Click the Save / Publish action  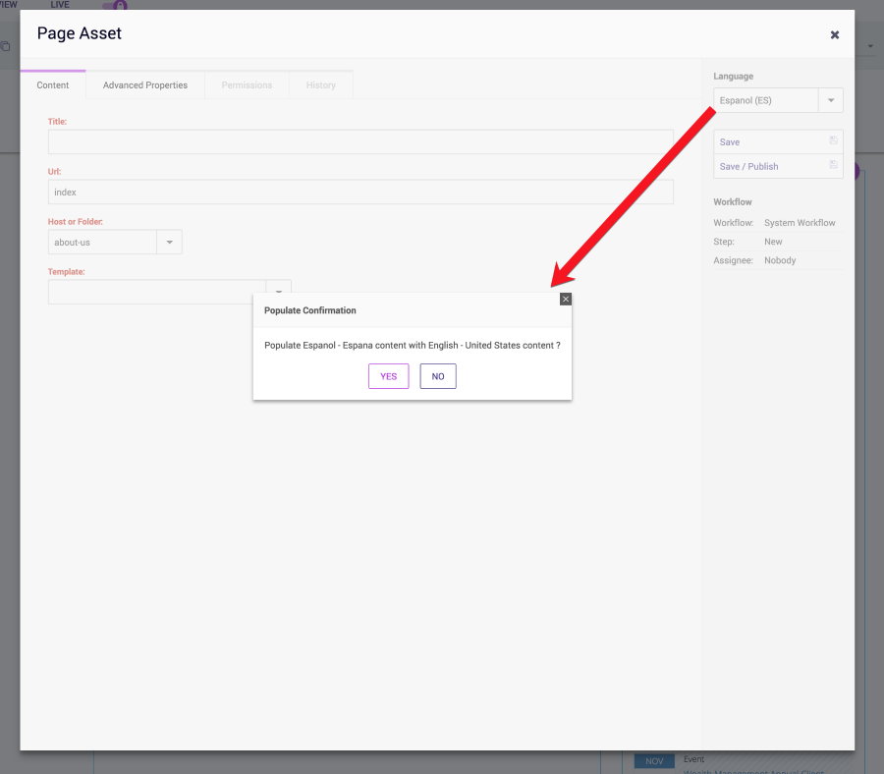778,166
